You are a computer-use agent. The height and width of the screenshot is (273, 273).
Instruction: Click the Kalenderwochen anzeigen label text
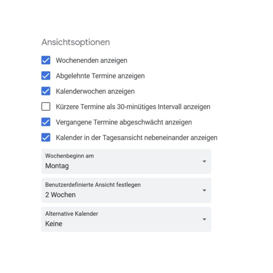click(x=95, y=91)
